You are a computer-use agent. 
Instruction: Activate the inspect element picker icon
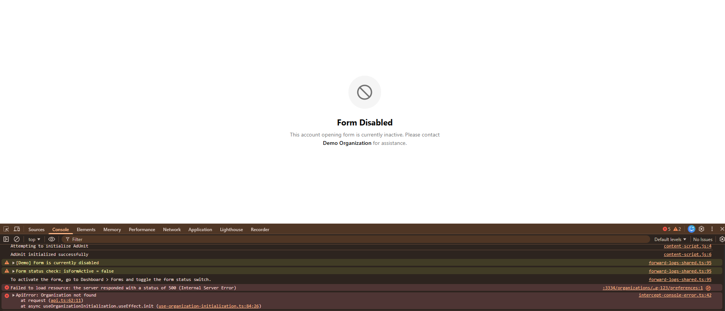point(6,229)
